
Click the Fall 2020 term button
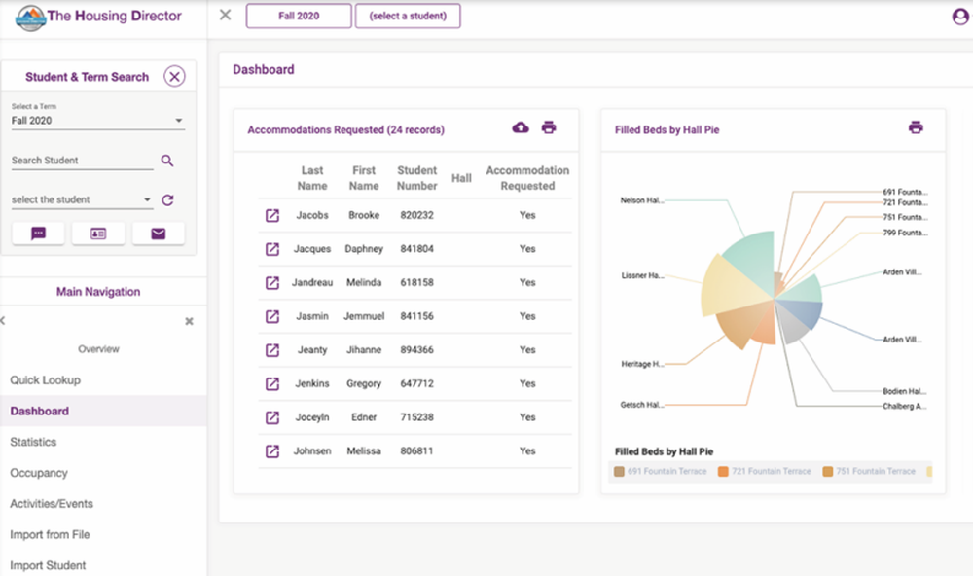coord(299,17)
